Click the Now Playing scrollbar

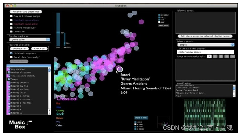234,91
